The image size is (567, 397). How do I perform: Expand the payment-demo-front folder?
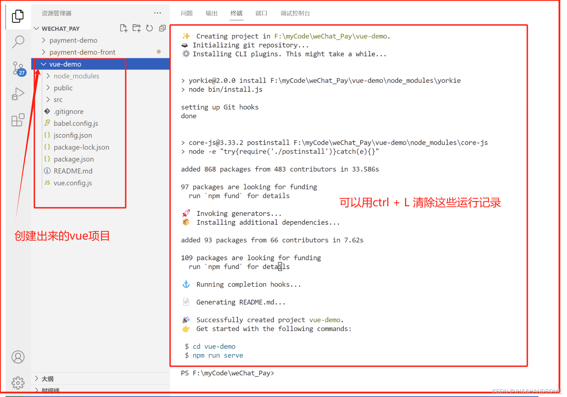pos(43,52)
